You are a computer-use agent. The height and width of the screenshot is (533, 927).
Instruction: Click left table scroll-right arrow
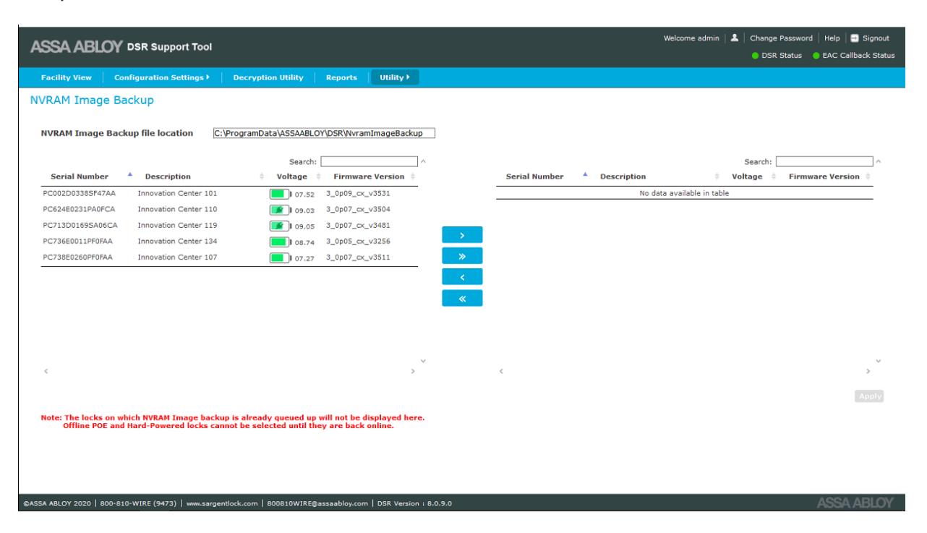point(414,371)
